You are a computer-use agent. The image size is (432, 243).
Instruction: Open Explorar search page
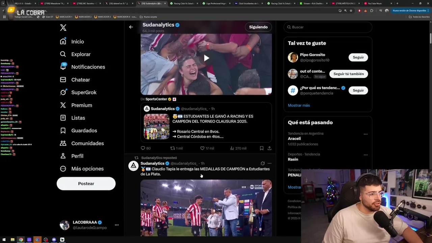[x=75, y=54]
